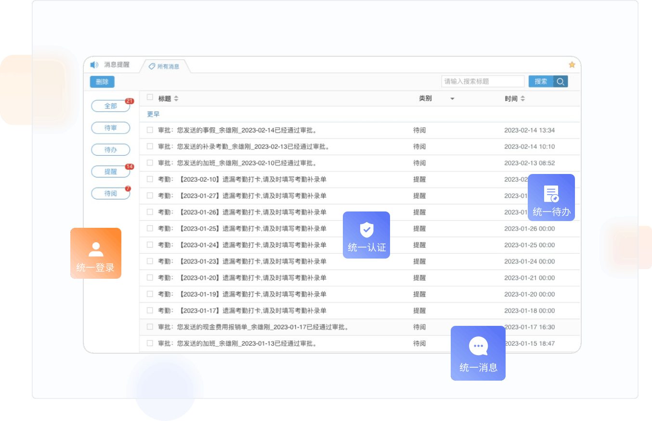Screen dimensions: 652x421
Task: Filter messages by 待办
Action: (x=110, y=149)
